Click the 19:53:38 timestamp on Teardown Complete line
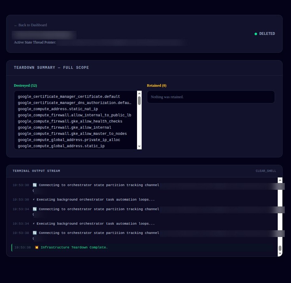The image size is (291, 283). pos(23,248)
